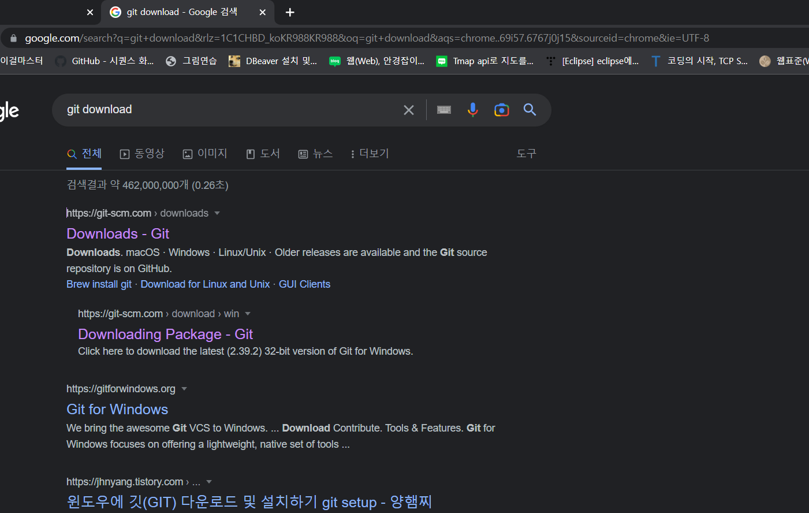Expand dropdown next to gitforwindows.org URL
The image size is (809, 513).
[184, 389]
